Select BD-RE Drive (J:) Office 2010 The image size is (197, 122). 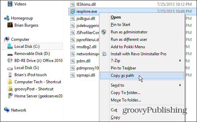pos(38,61)
